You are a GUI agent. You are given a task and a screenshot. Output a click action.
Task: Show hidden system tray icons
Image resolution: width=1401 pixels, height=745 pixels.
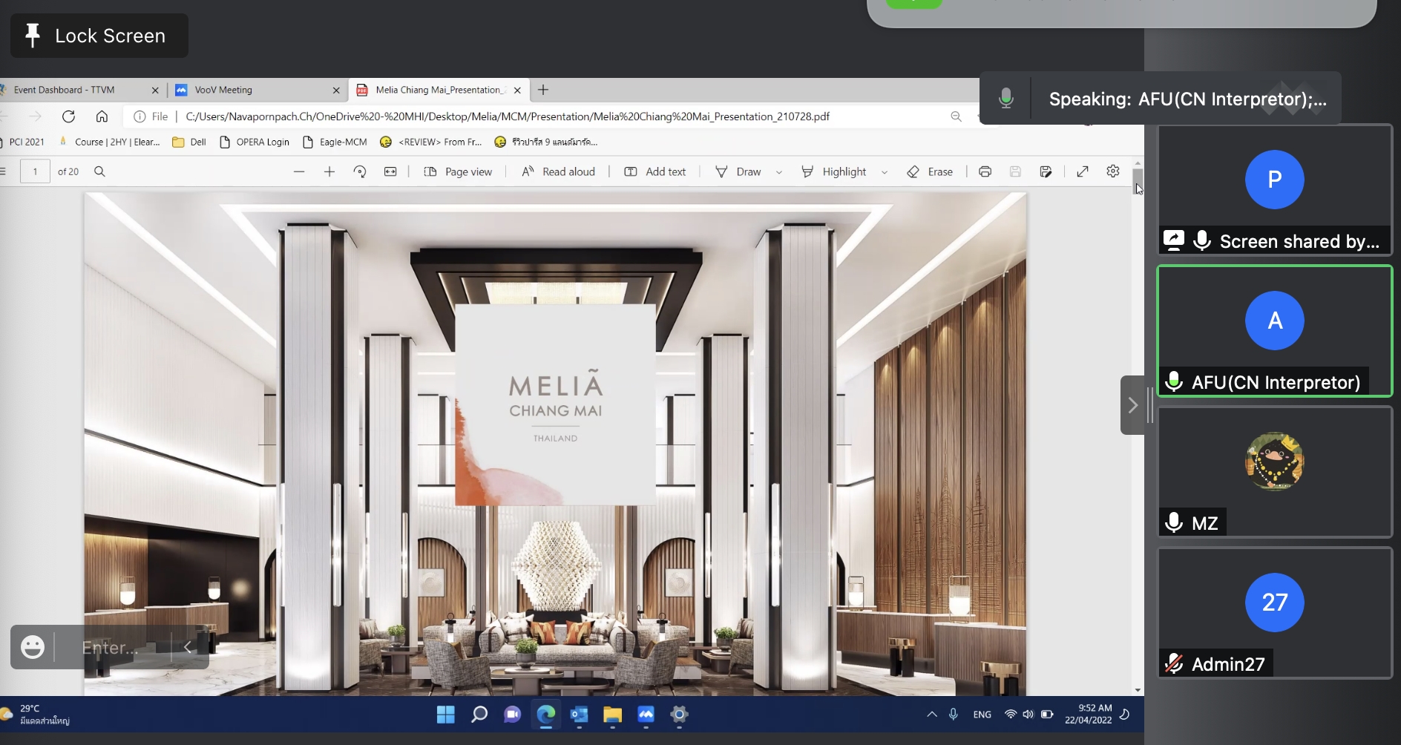tap(932, 715)
